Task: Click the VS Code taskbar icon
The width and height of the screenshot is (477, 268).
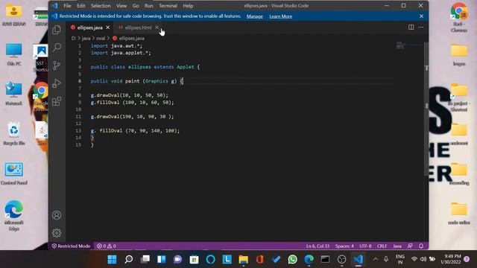Action: (358, 259)
